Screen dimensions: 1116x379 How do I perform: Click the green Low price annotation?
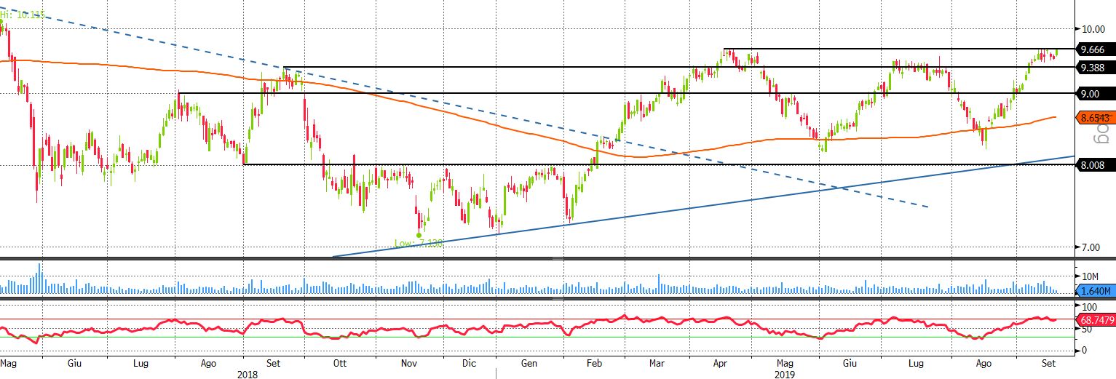pyautogui.click(x=419, y=243)
